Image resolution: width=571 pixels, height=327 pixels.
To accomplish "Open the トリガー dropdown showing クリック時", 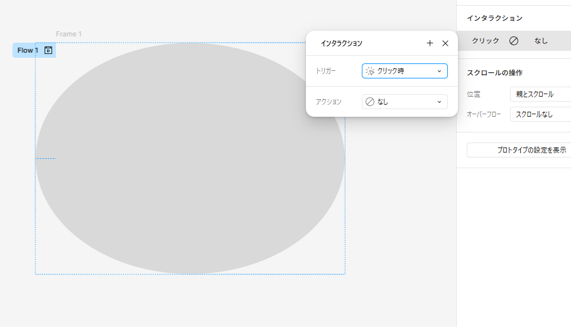I will [405, 71].
